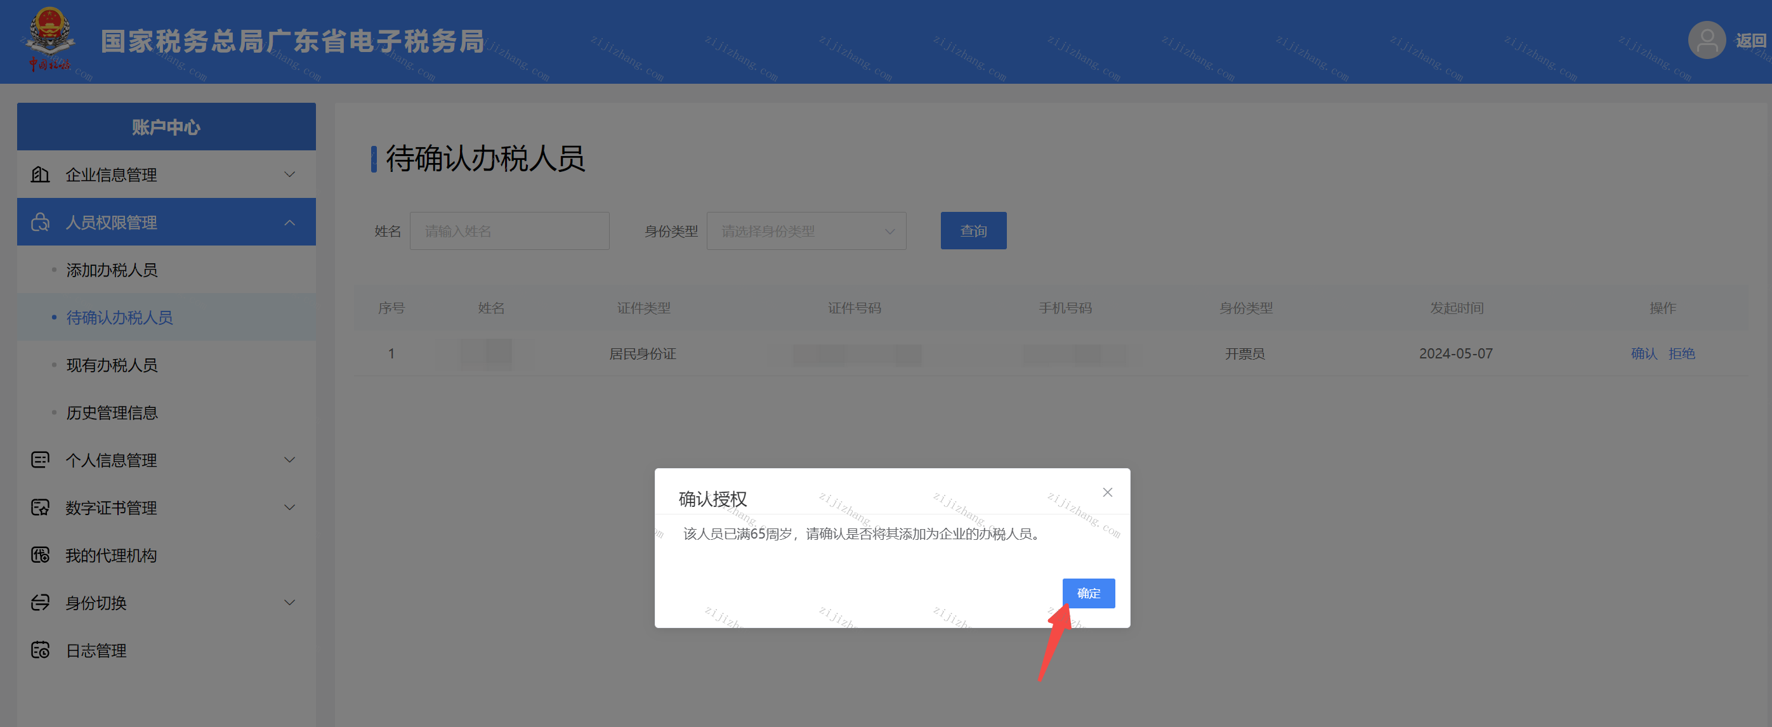Image resolution: width=1772 pixels, height=727 pixels.
Task: Click the 姓名 input field
Action: click(509, 231)
